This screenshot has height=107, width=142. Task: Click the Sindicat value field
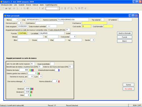tap(27, 89)
